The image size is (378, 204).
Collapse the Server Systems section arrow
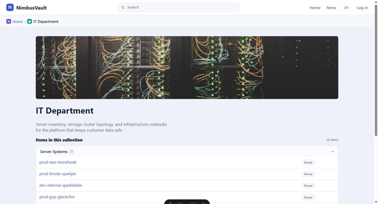(x=332, y=151)
